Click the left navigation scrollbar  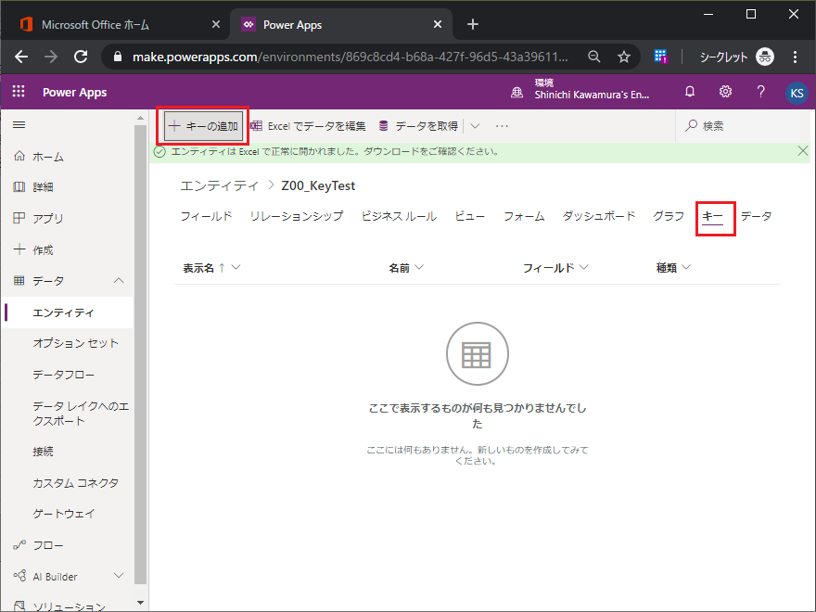tap(140, 354)
